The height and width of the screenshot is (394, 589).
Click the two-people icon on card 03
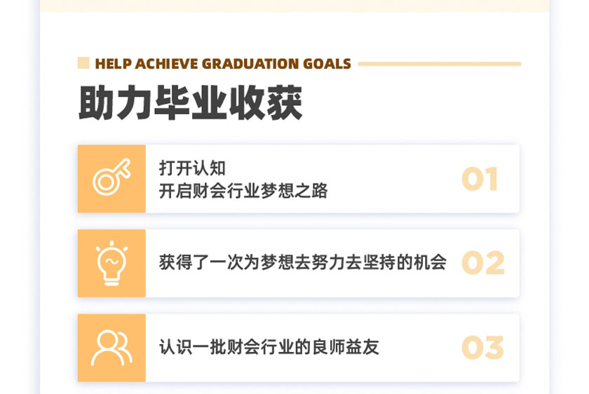click(x=111, y=348)
